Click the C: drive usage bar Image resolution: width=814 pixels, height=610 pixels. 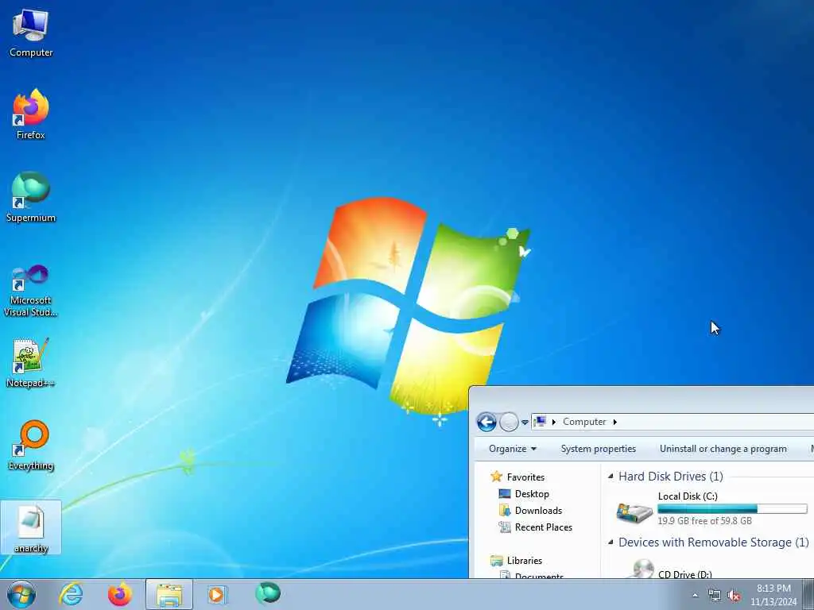tap(732, 509)
